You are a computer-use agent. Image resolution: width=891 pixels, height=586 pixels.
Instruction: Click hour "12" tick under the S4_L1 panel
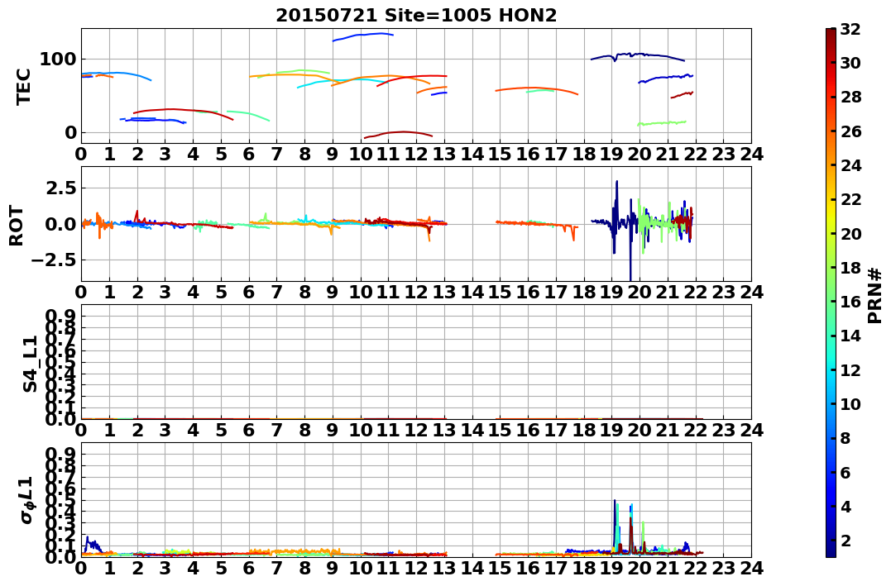(x=416, y=430)
